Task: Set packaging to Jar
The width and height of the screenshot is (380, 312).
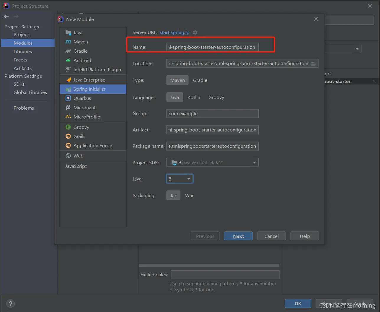Action: tap(173, 195)
